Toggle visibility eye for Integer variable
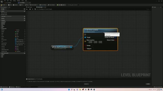The image size is (163, 91). click(x=25, y=32)
